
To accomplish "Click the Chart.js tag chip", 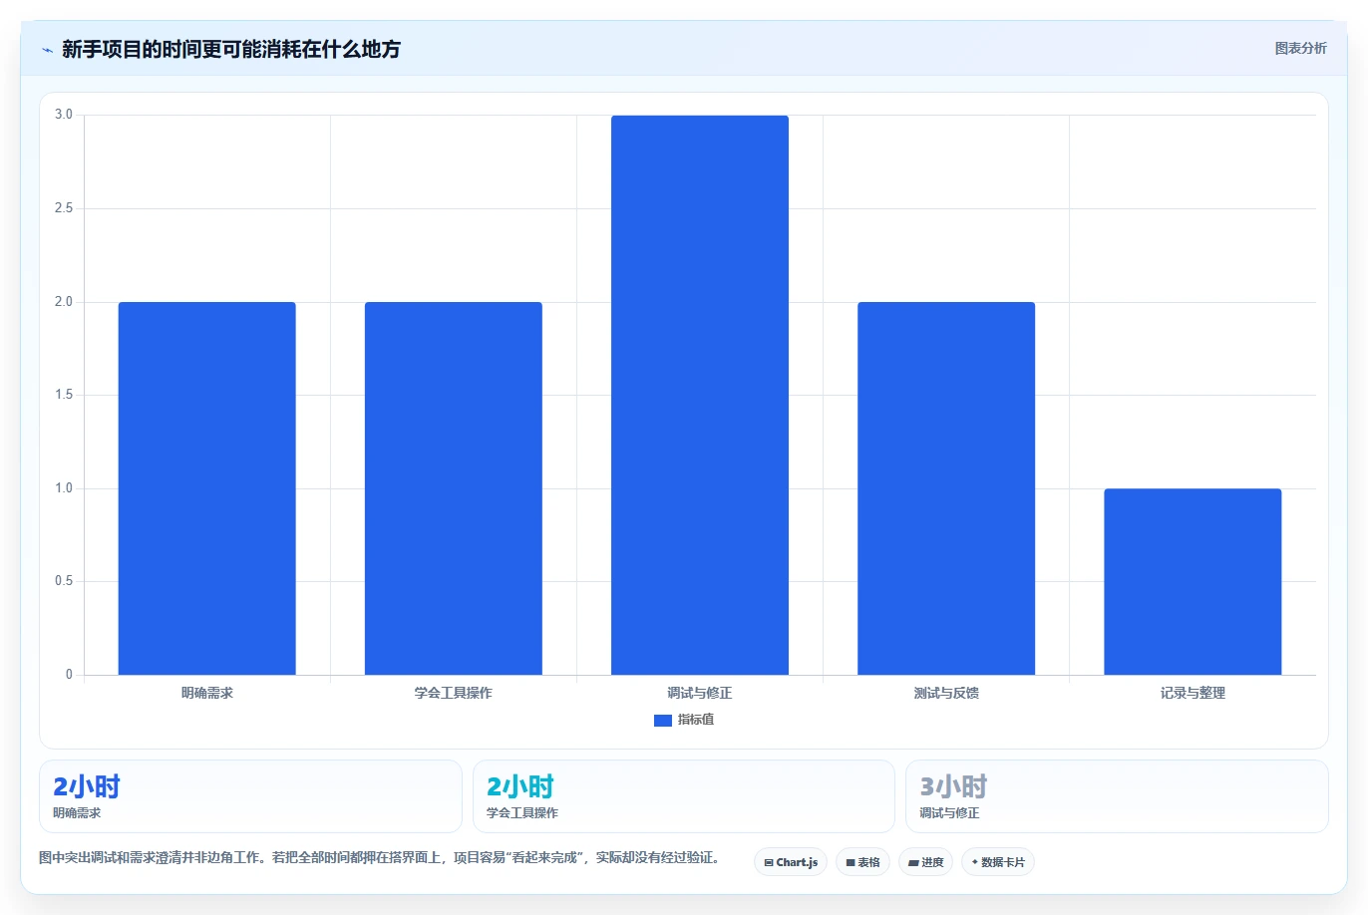I will click(x=791, y=862).
